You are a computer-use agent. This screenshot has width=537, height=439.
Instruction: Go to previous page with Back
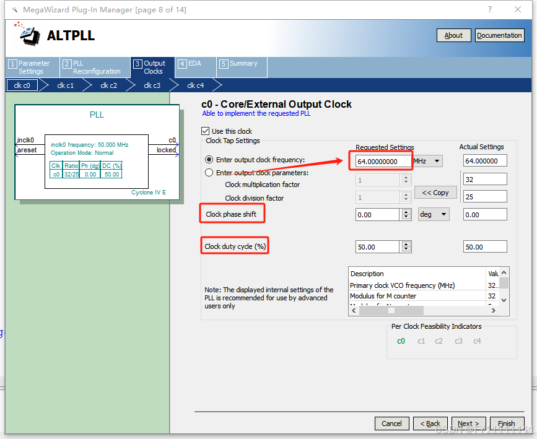[x=430, y=424]
